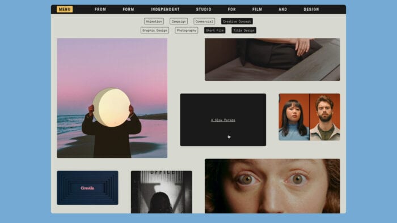Open the black-and-white OFFICE thumbnail
Image resolution: width=397 pixels, height=223 pixels.
pyautogui.click(x=162, y=192)
